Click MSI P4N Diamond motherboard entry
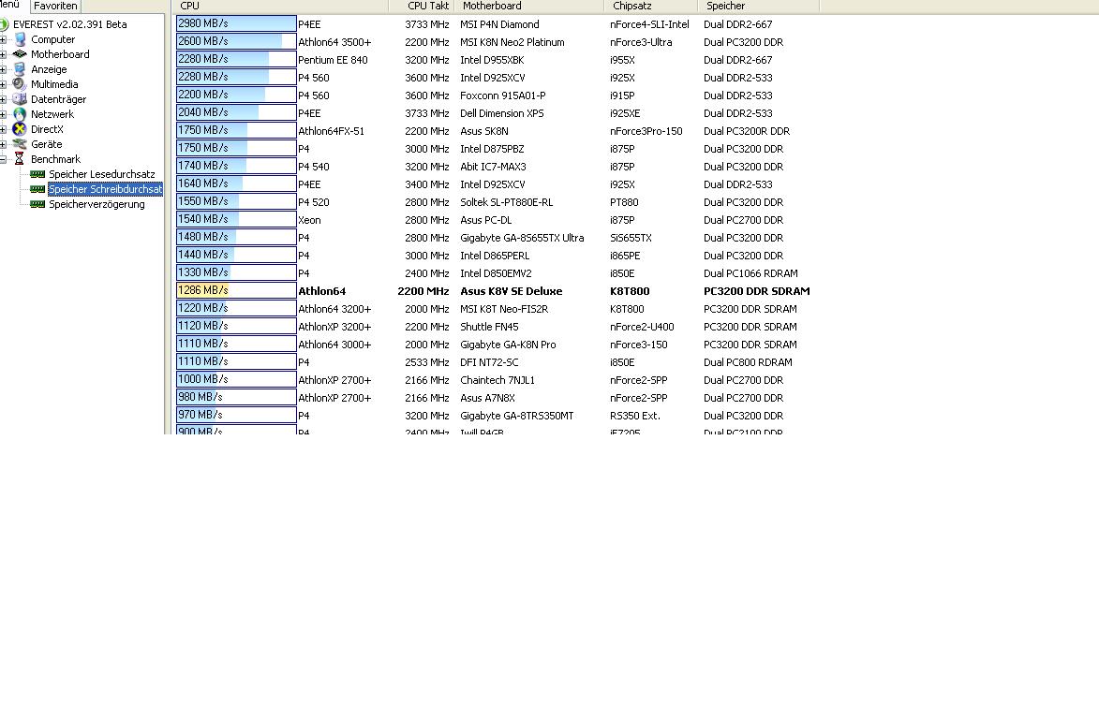 [x=499, y=24]
